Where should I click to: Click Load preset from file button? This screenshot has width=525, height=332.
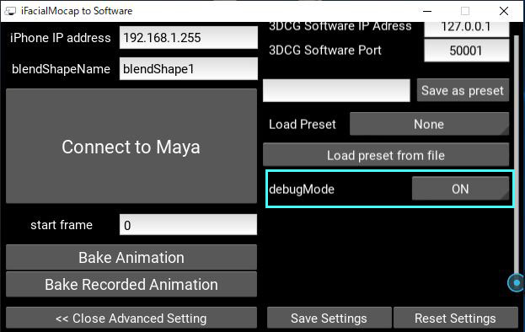pyautogui.click(x=386, y=155)
